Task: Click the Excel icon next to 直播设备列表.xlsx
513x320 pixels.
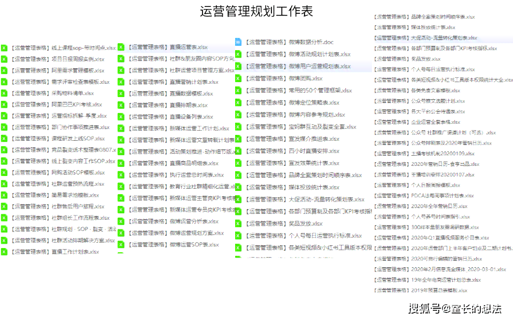Action: pyautogui.click(x=121, y=117)
